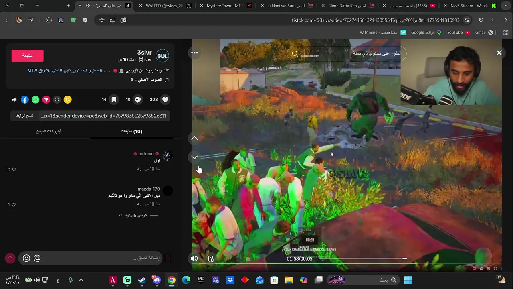Open the #MT hashtag link

click(32, 71)
